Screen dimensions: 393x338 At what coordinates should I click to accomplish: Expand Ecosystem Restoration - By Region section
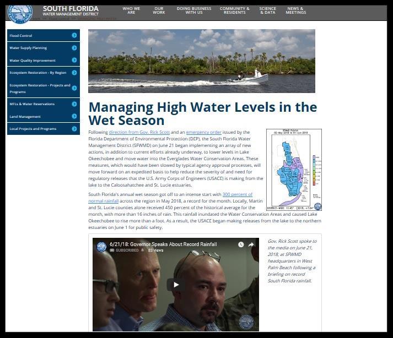coord(37,73)
